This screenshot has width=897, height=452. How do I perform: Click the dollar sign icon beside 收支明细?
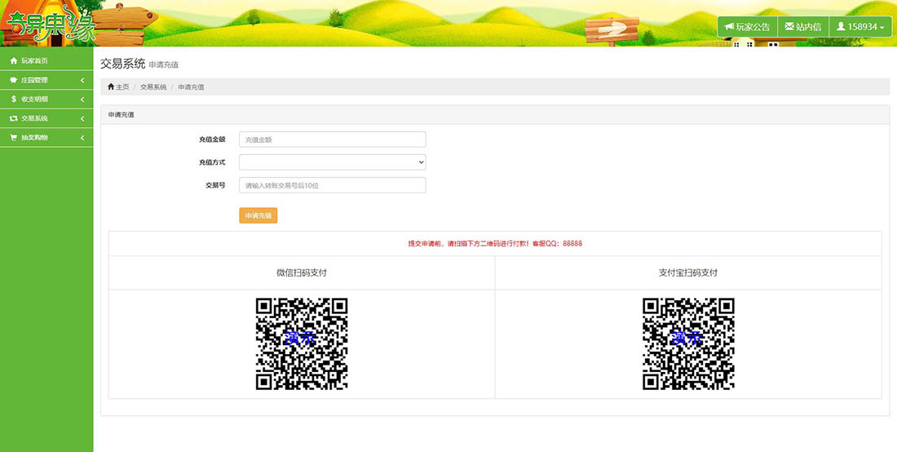coord(14,99)
